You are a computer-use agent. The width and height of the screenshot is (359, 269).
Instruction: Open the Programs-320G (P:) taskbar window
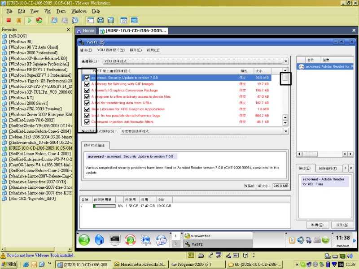(197, 265)
